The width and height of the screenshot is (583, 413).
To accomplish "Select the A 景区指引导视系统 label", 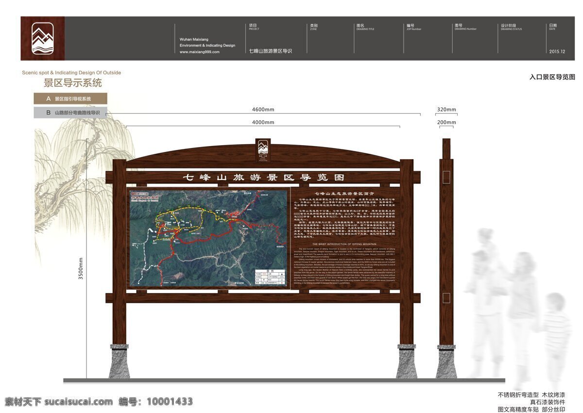I will coord(70,99).
